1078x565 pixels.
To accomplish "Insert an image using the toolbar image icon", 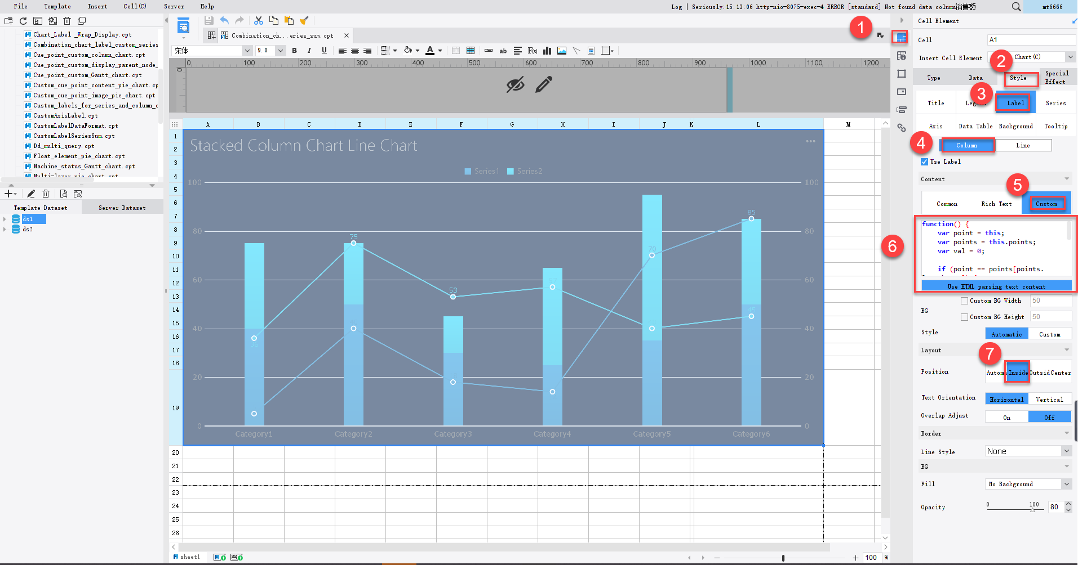I will [561, 51].
